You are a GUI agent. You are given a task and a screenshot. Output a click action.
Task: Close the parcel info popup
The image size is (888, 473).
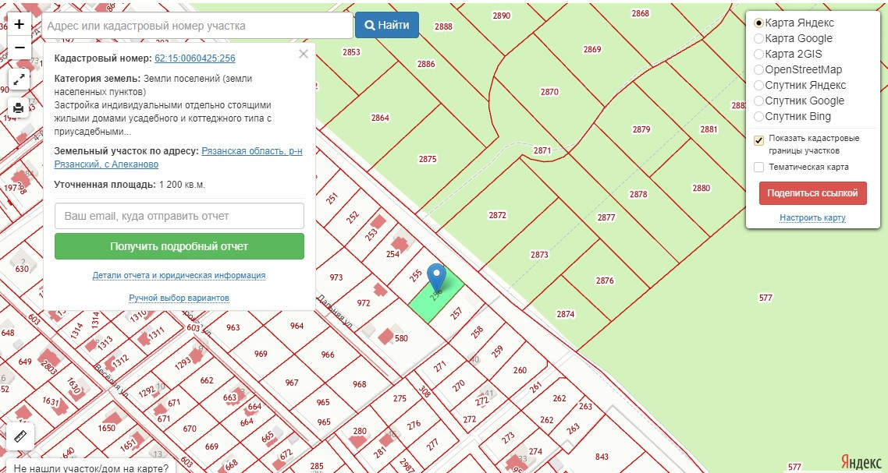[304, 54]
